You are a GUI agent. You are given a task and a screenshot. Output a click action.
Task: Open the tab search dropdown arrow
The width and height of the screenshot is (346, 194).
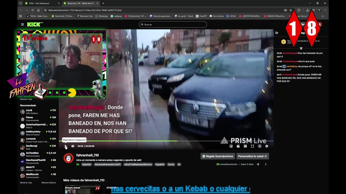click(20, 3)
